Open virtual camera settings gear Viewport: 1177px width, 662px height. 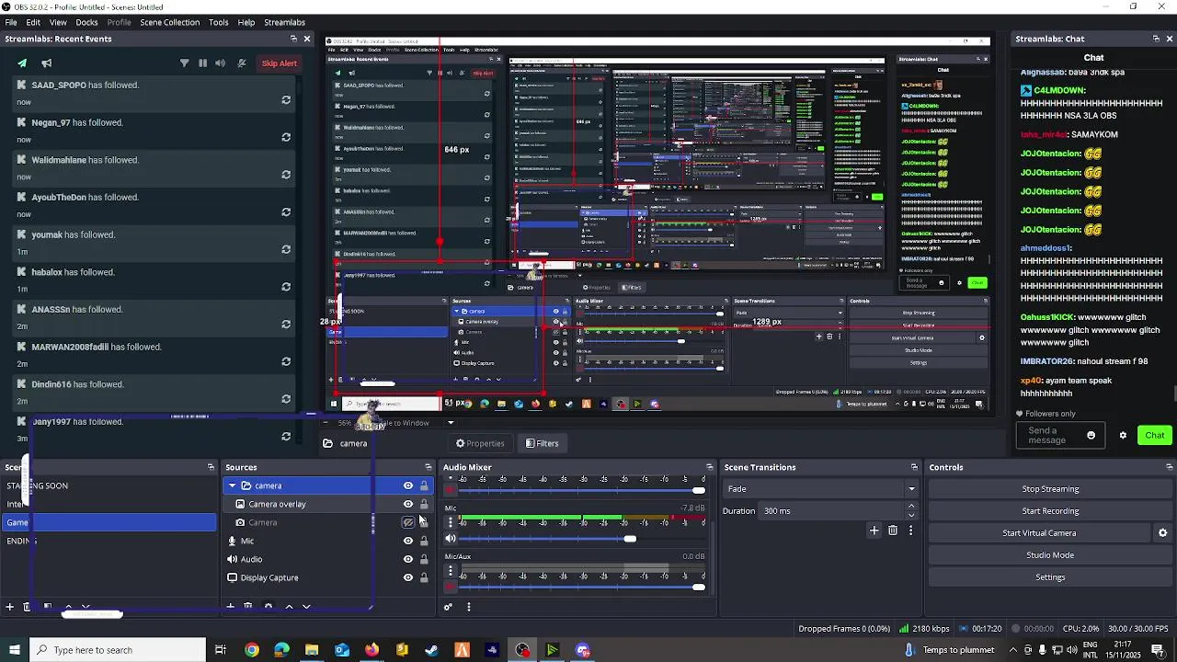click(x=1162, y=533)
